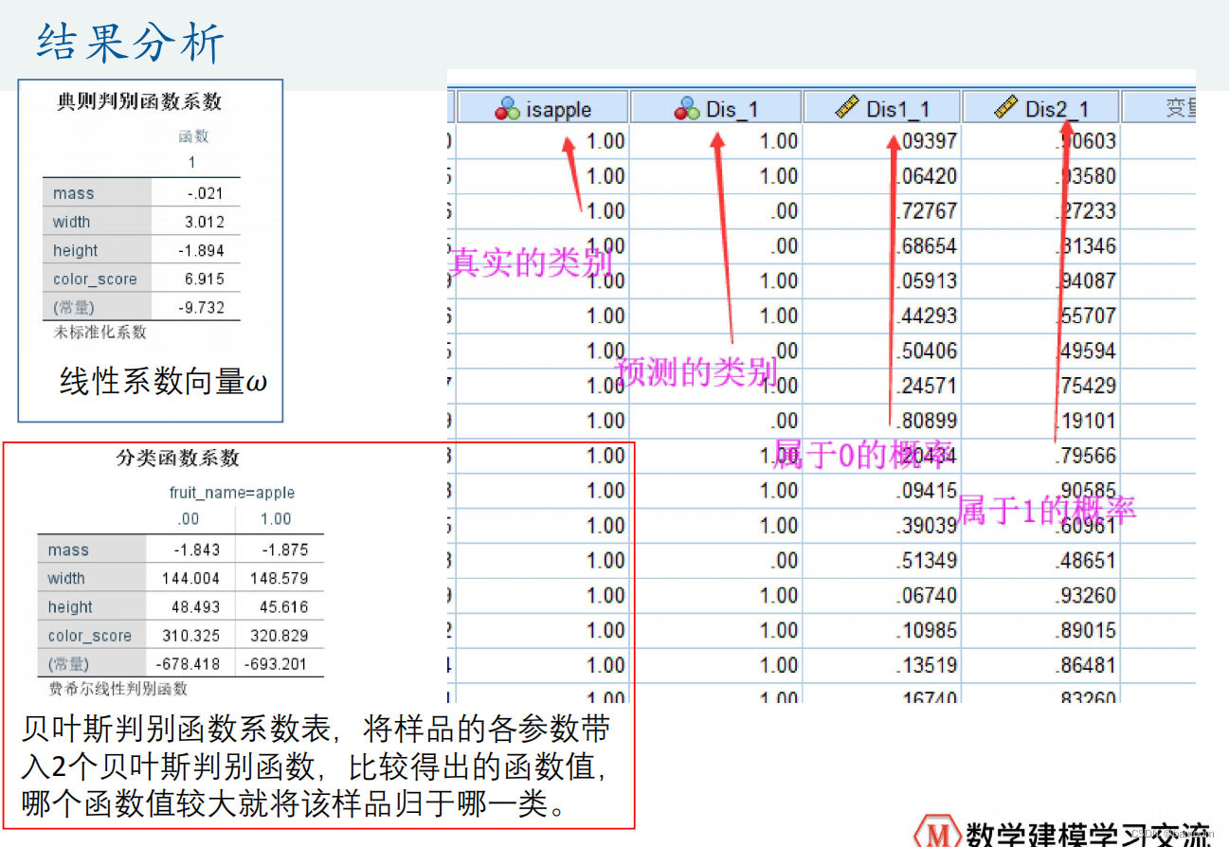
Task: Click color_score classification value 310.325
Action: point(192,635)
